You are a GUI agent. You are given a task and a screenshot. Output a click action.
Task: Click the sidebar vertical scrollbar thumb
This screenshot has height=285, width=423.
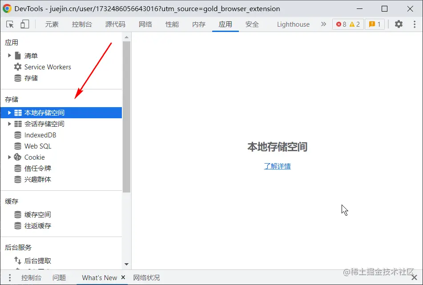[x=126, y=117]
